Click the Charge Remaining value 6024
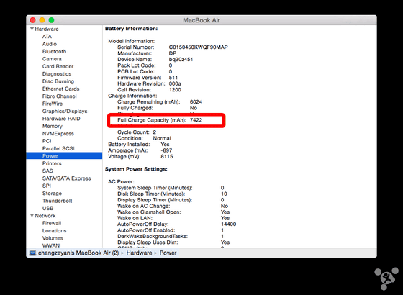 pyautogui.click(x=196, y=101)
